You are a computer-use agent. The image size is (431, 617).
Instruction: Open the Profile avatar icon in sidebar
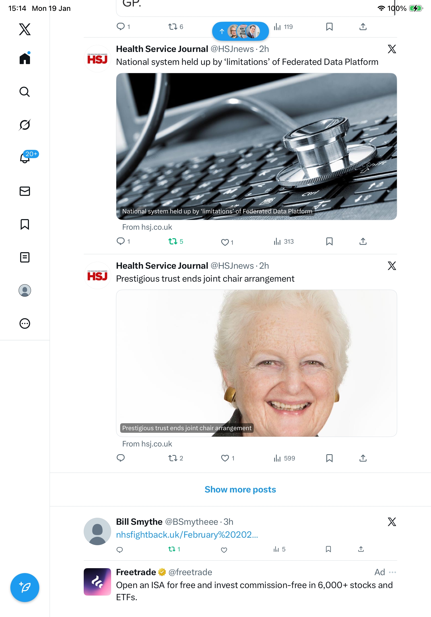(x=25, y=290)
